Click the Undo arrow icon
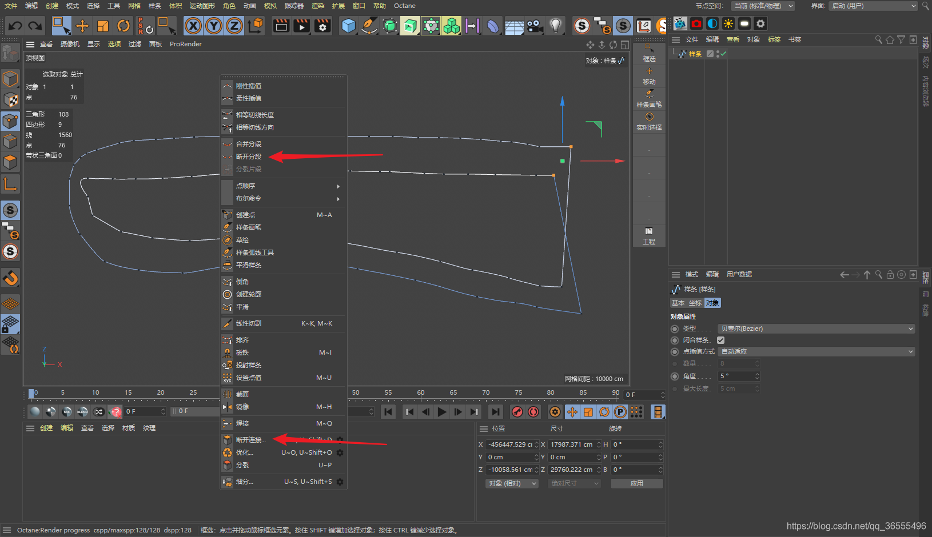The image size is (932, 537). (x=15, y=26)
